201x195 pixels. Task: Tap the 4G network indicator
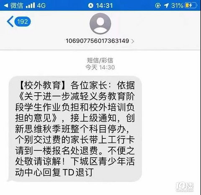pos(41,5)
